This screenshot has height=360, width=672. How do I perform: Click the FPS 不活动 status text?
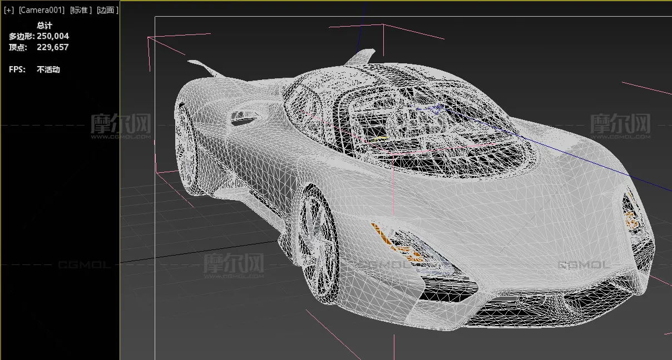click(48, 69)
